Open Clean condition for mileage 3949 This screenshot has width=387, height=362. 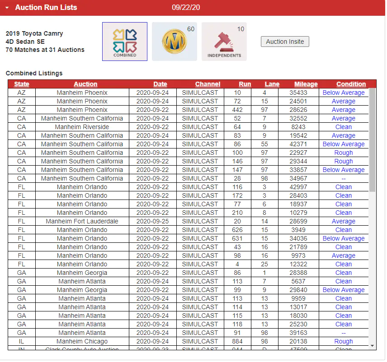point(345,230)
